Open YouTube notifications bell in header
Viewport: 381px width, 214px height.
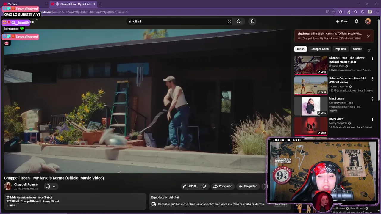(x=357, y=21)
